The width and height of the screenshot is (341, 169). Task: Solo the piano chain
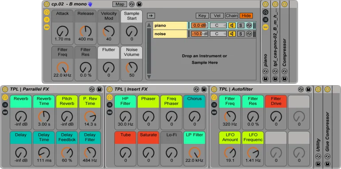tap(240, 26)
